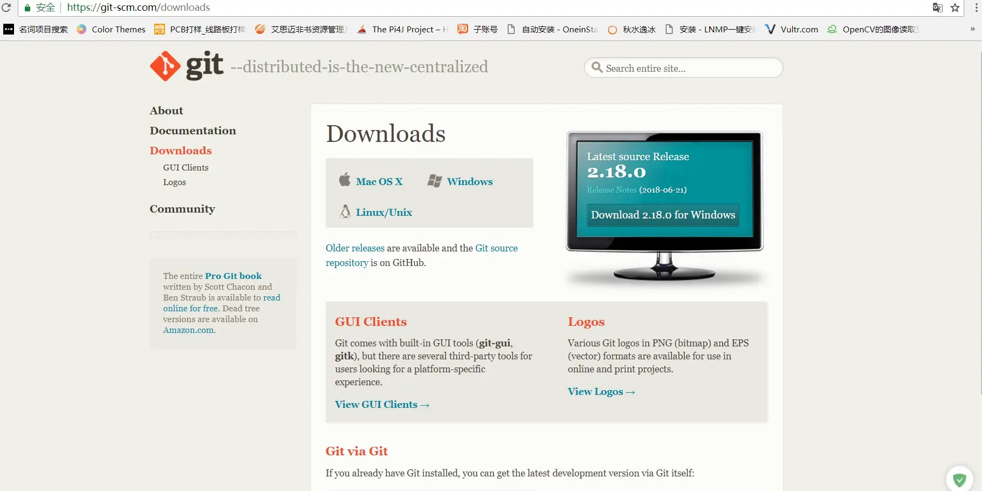This screenshot has height=491, width=982.
Task: Click the Windows download link
Action: (x=470, y=181)
